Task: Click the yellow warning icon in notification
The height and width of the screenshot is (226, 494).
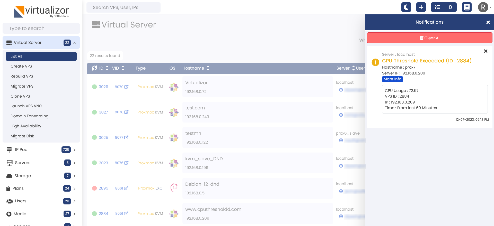Action: click(375, 62)
